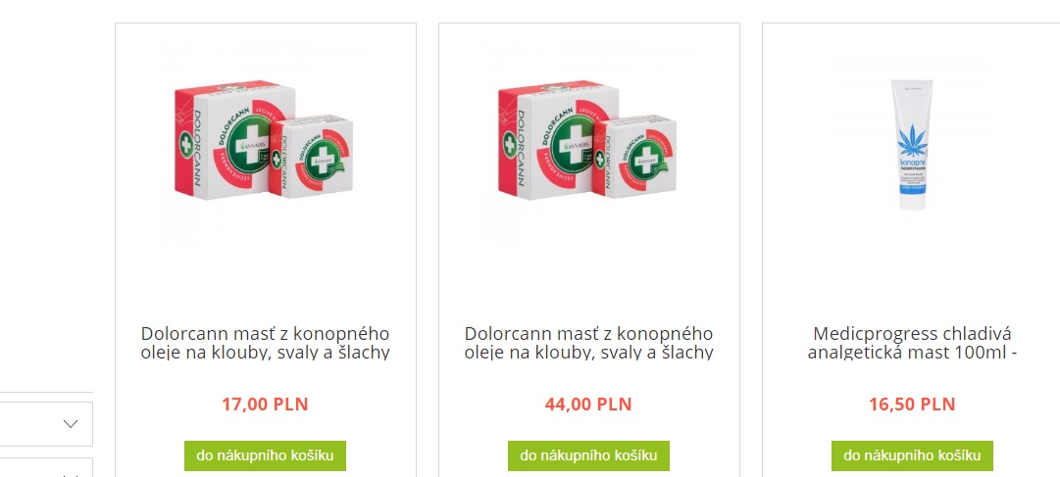
Task: Click the large Dolorcann box in second product
Action: (559, 140)
